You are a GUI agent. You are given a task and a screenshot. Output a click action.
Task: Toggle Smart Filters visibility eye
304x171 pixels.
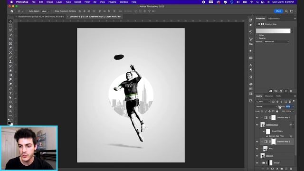[x=264, y=132]
